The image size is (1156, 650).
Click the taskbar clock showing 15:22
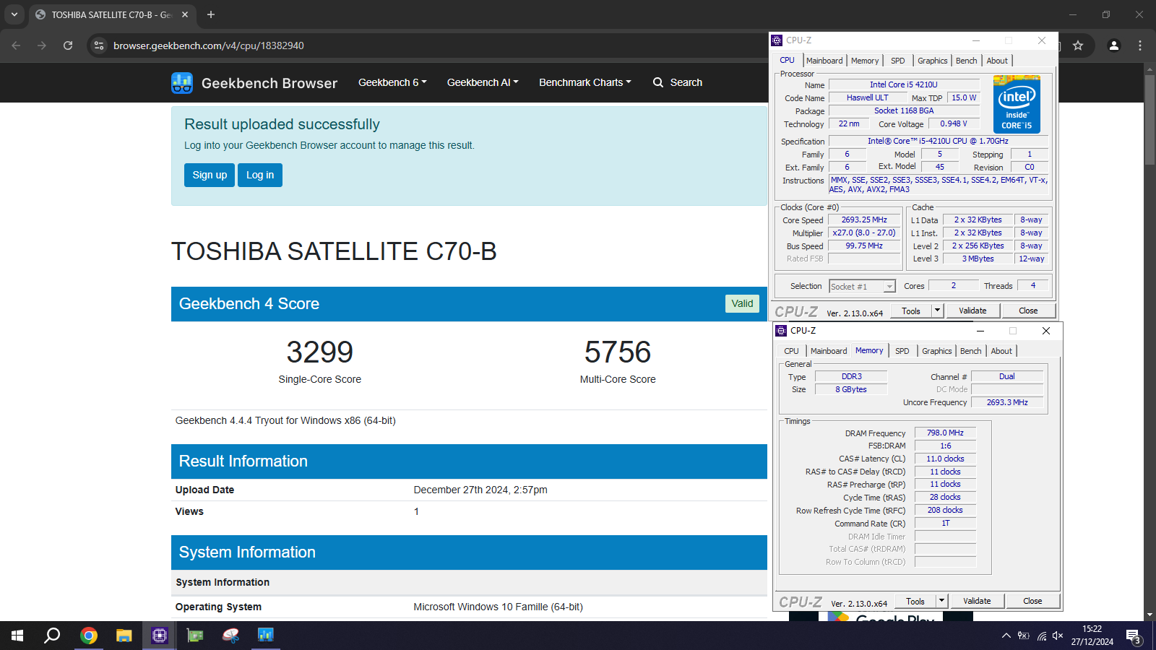tap(1092, 636)
